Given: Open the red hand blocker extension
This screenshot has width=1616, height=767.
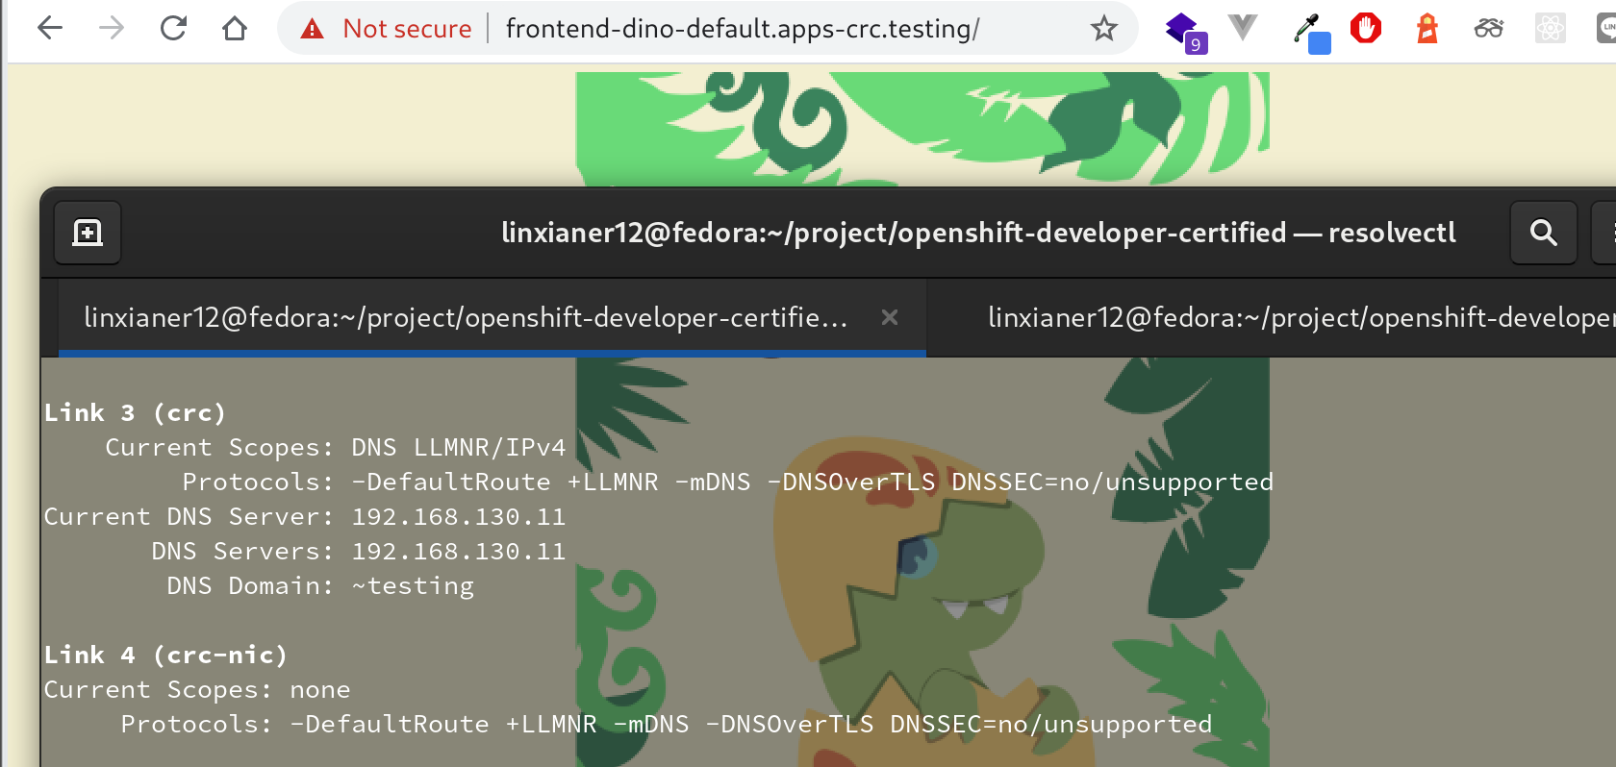Looking at the screenshot, I should 1365,28.
